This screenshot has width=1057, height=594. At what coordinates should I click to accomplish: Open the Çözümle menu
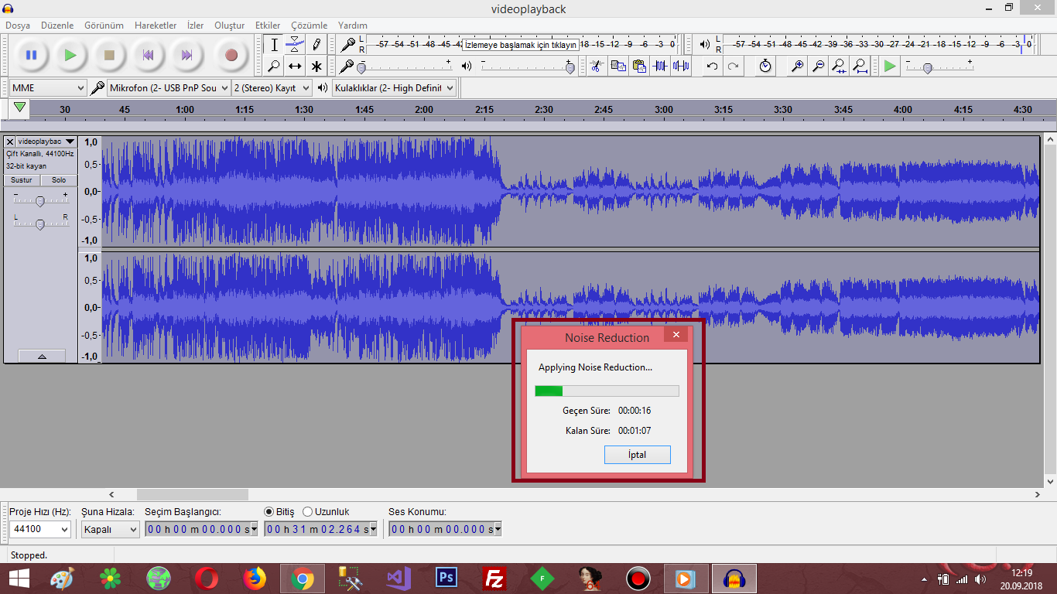coord(310,26)
